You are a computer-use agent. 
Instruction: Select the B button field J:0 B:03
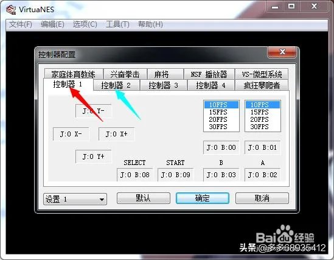tap(221, 175)
